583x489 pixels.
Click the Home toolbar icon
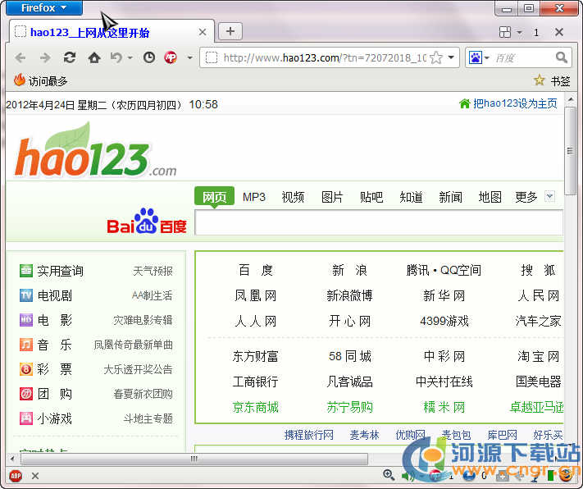tap(94, 57)
